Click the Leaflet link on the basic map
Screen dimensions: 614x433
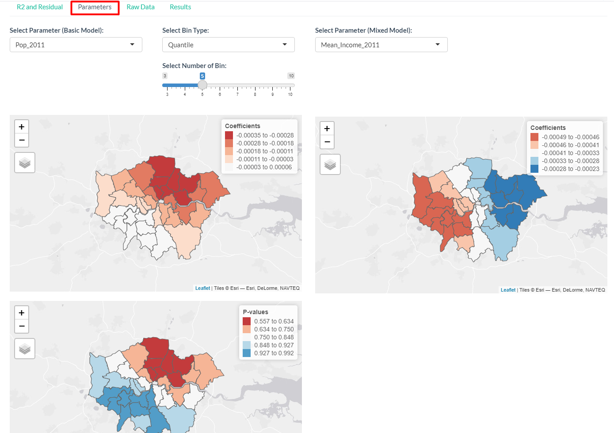pyautogui.click(x=202, y=288)
